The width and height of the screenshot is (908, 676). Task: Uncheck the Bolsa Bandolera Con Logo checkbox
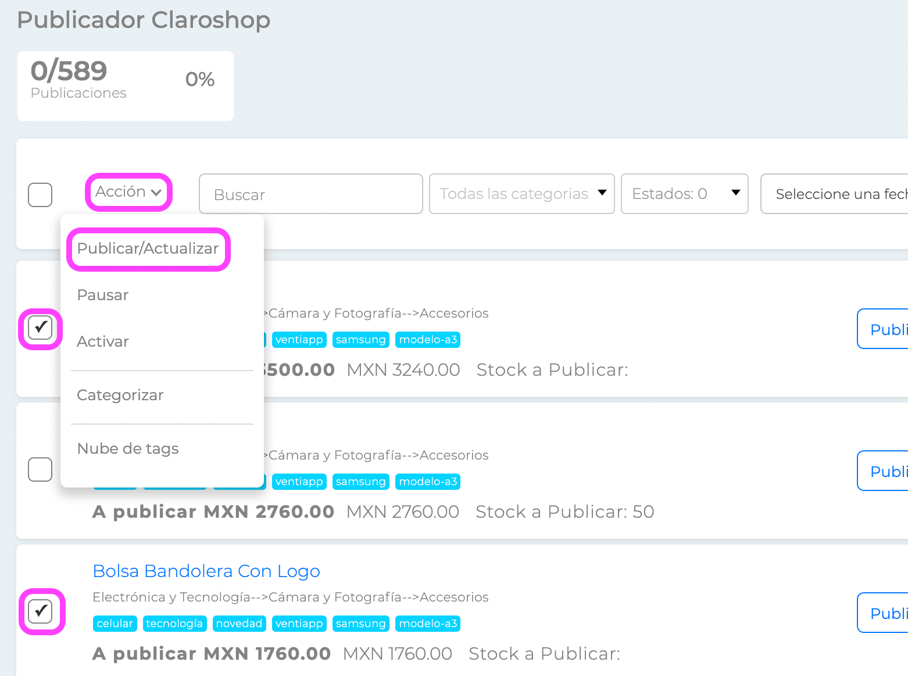coord(40,611)
